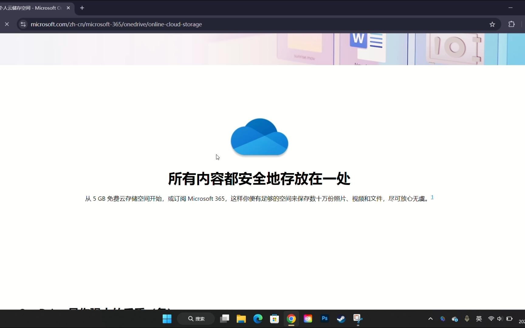The height and width of the screenshot is (328, 525).
Task: Open taskbar 搜索 search box
Action: click(196, 319)
